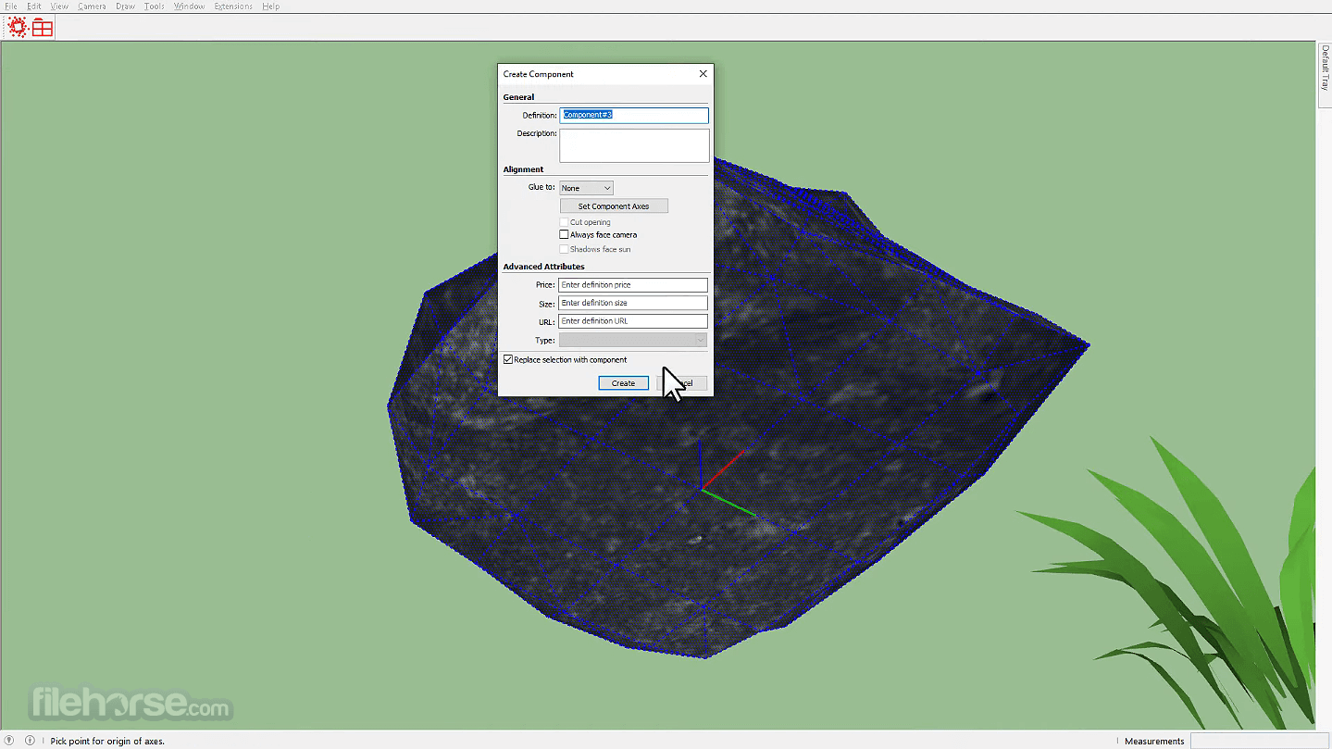Click the "Description:" label
1332x749 pixels.
[537, 133]
